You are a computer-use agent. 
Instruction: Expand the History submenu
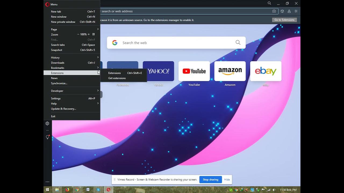(72, 57)
